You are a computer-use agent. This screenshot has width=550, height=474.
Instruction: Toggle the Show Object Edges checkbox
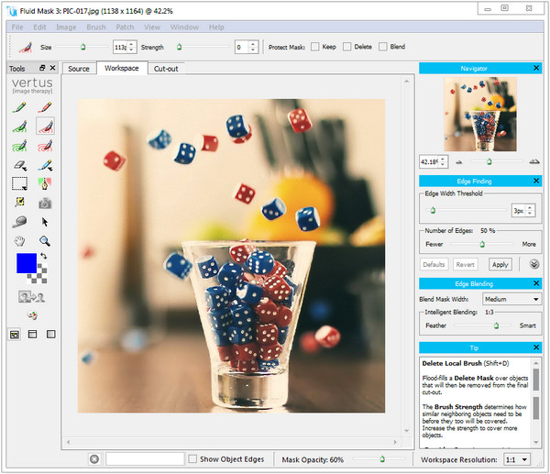click(x=193, y=458)
